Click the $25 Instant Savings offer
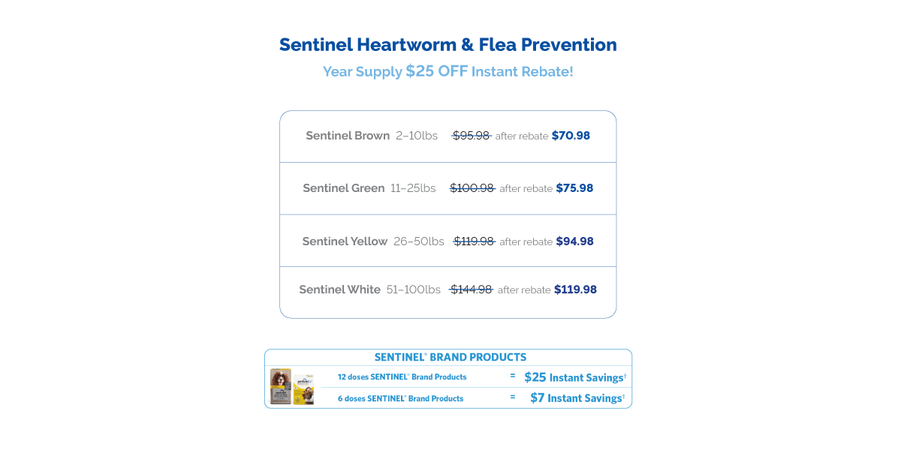 pyautogui.click(x=574, y=377)
